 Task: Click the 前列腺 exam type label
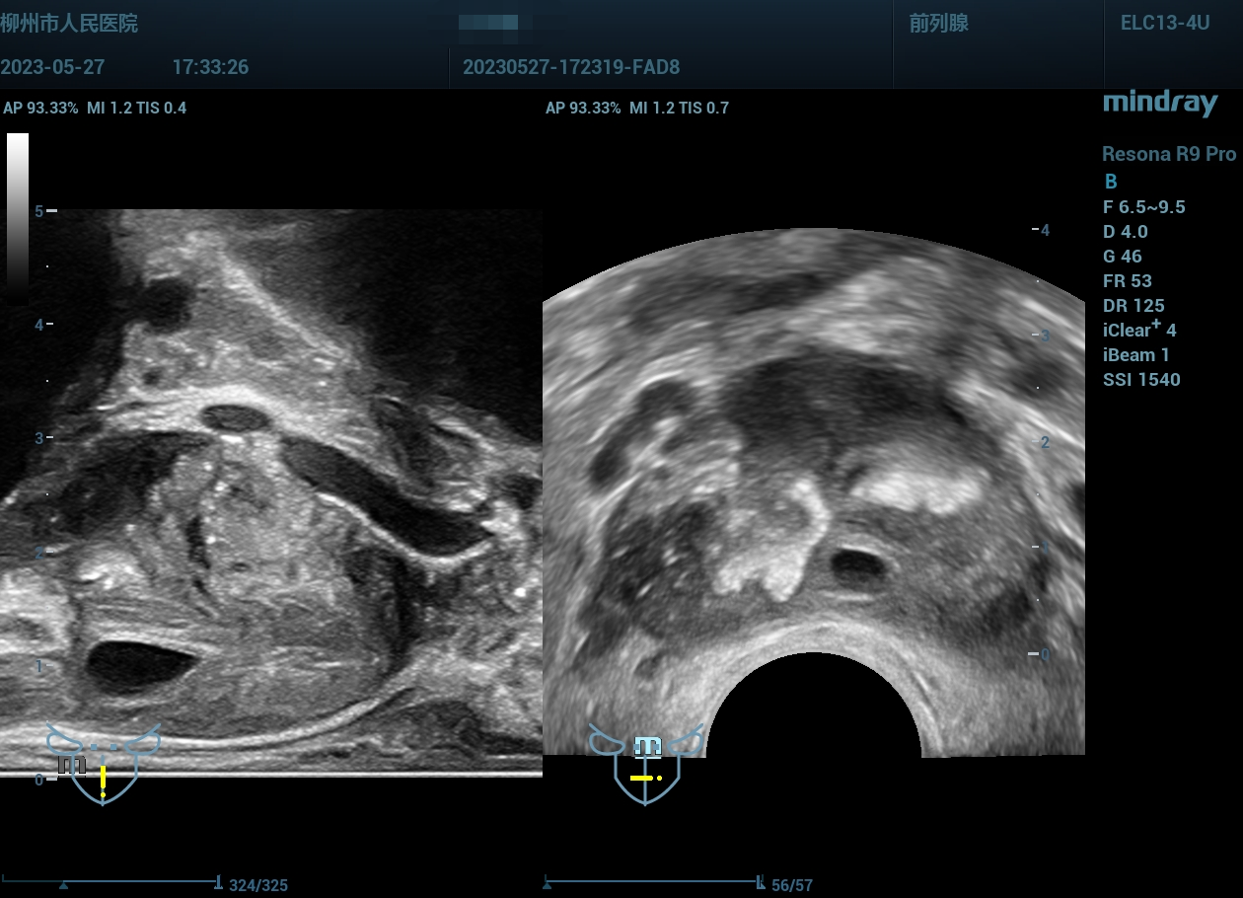938,24
